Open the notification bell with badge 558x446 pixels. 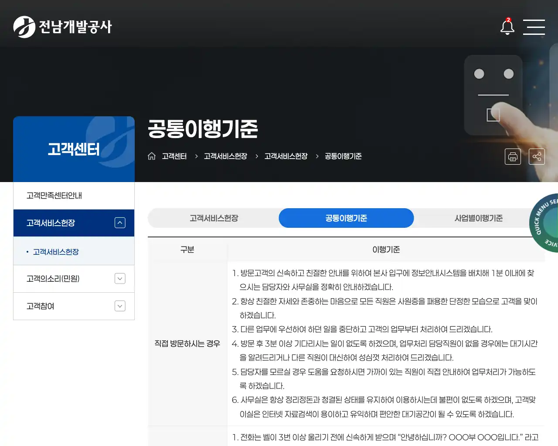pyautogui.click(x=507, y=27)
